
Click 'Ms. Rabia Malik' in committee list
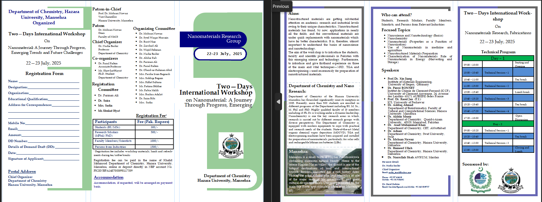[149, 90]
